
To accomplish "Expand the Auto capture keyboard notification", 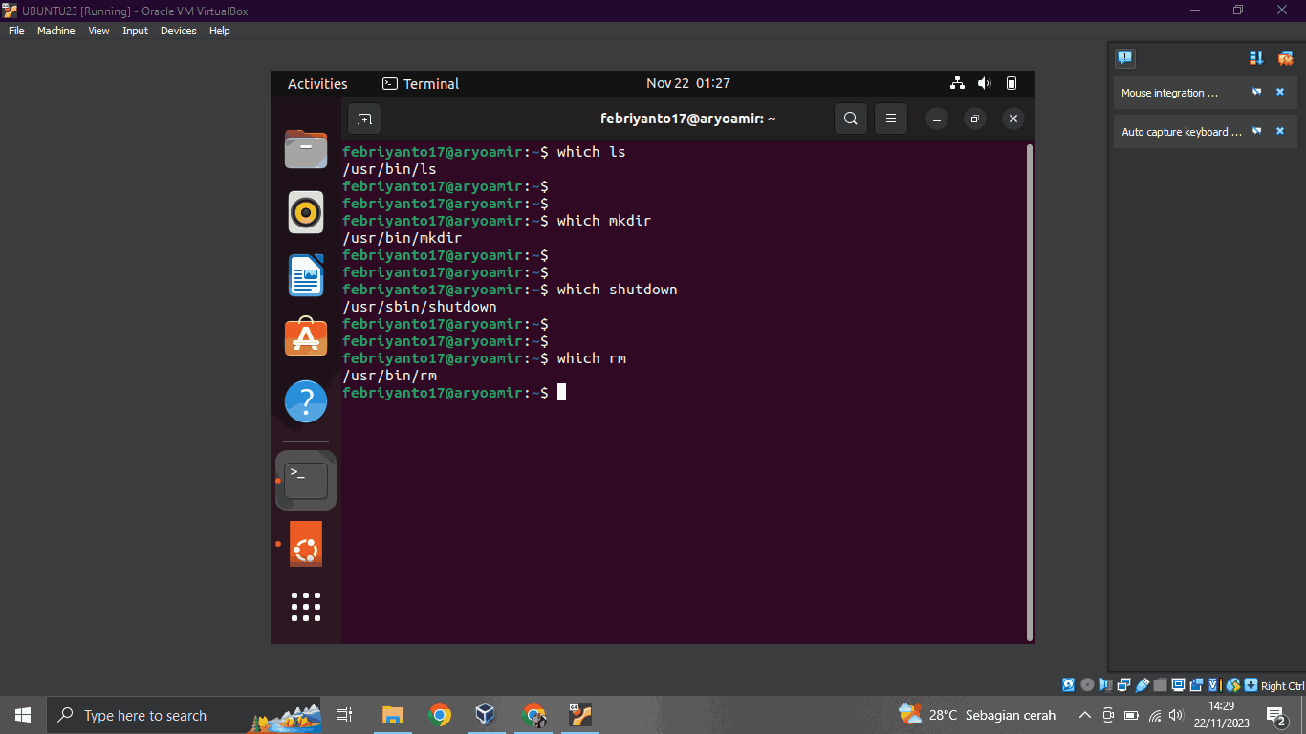I will pyautogui.click(x=1182, y=132).
